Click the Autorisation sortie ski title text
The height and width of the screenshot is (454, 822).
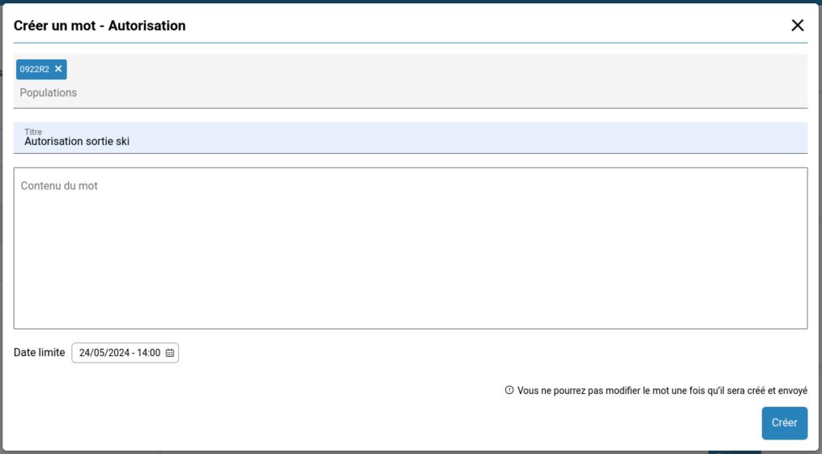click(77, 142)
